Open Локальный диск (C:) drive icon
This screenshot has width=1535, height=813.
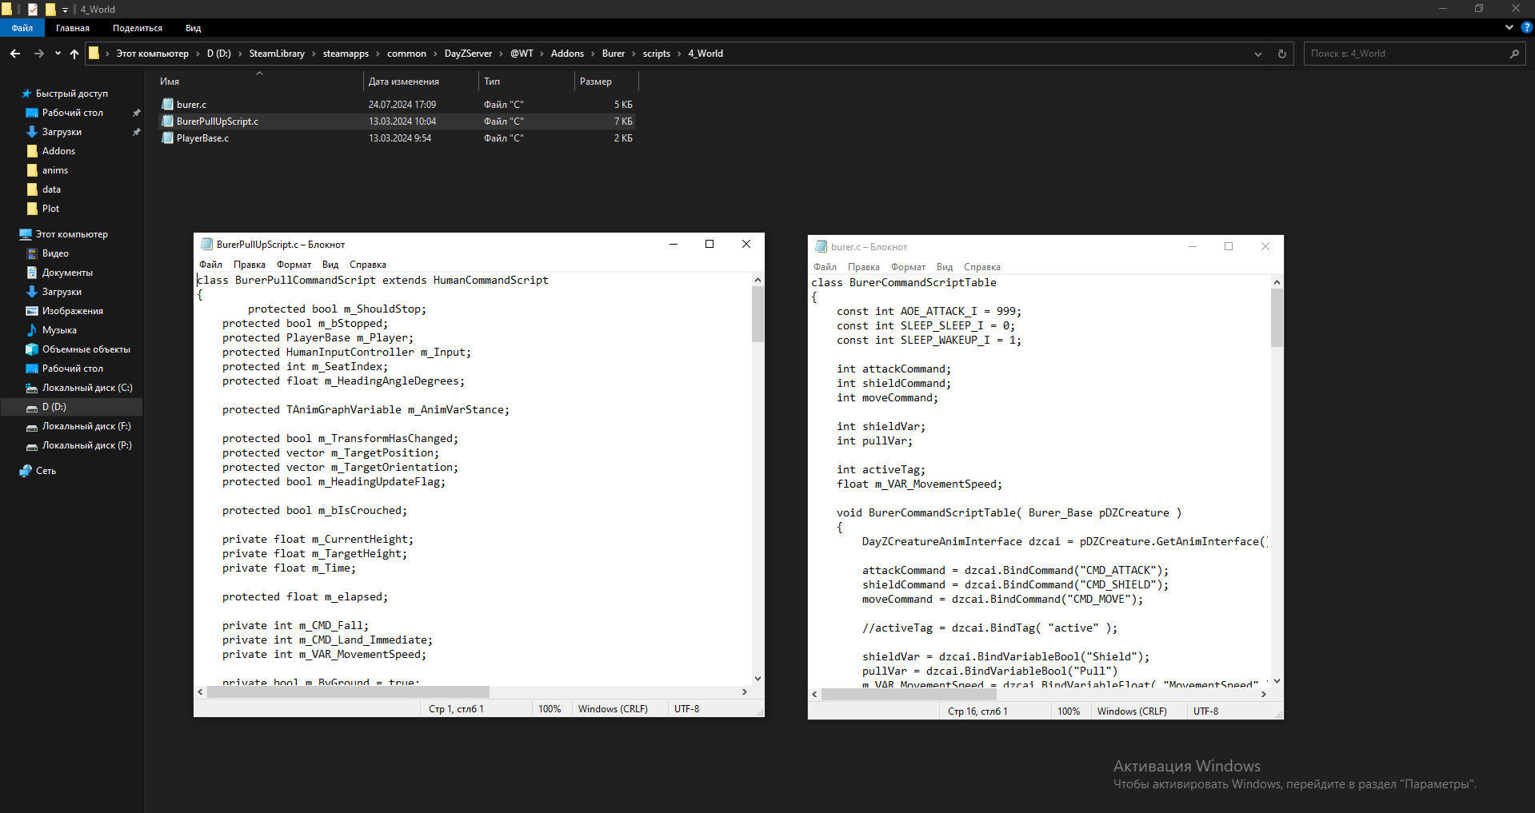(32, 388)
